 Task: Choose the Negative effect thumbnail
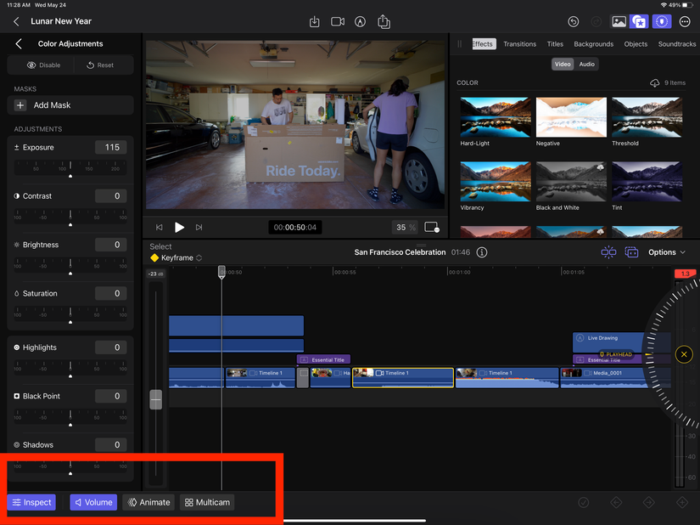(x=571, y=117)
